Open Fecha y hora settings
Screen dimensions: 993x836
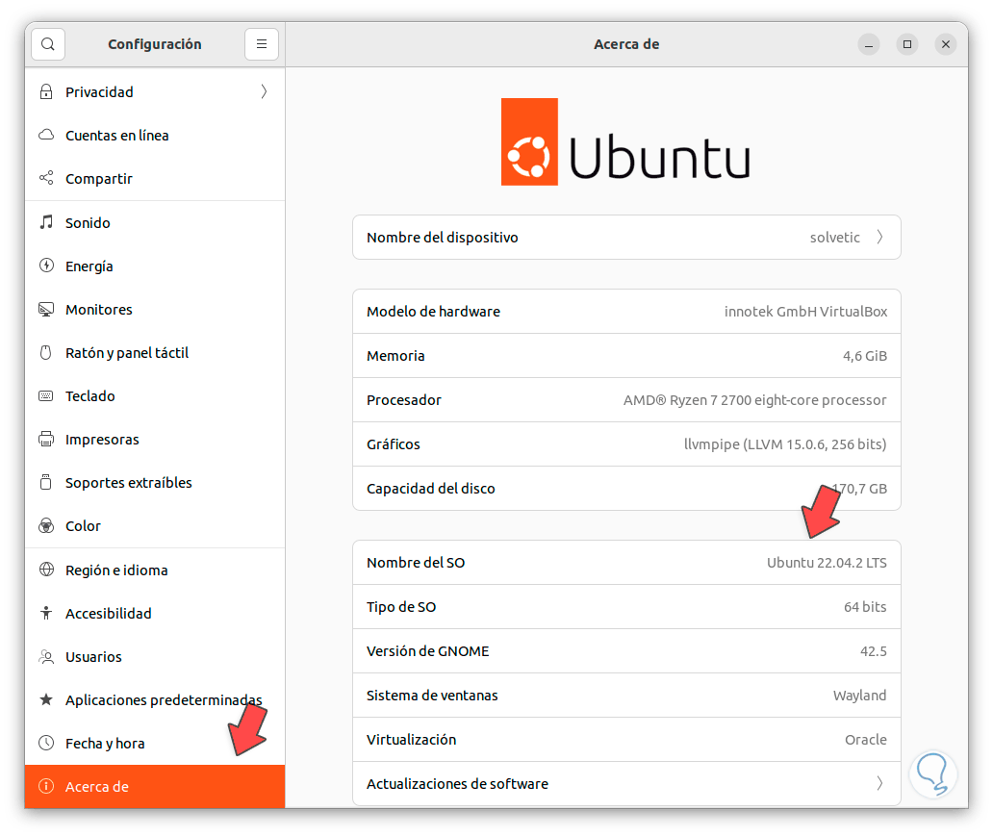tap(155, 743)
